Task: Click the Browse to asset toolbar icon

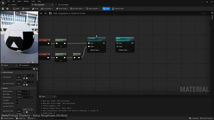Action: coord(8,9)
